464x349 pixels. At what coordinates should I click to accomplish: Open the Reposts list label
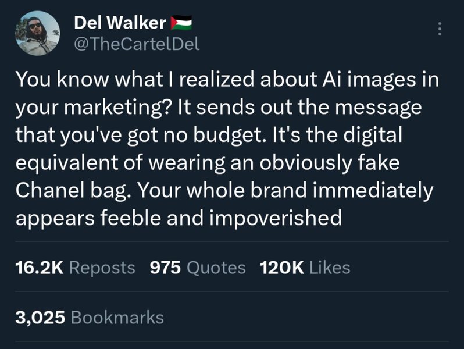tap(102, 268)
